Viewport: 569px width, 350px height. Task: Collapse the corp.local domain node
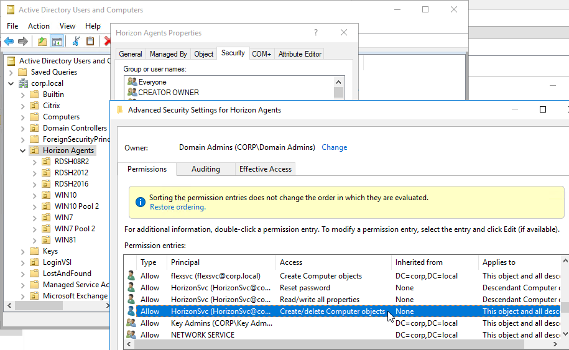(x=11, y=83)
